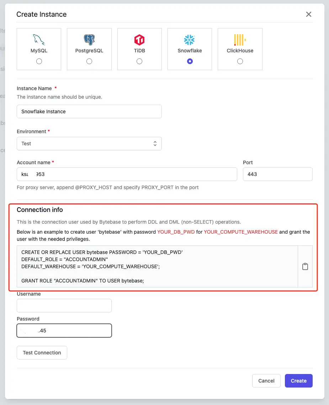Click the Account name input field
329x405 pixels.
click(127, 174)
